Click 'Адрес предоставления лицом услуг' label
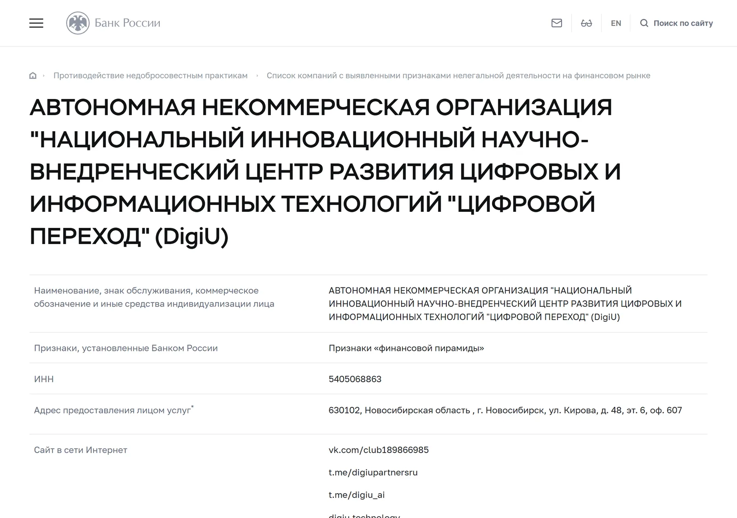The height and width of the screenshot is (518, 737). coord(113,410)
